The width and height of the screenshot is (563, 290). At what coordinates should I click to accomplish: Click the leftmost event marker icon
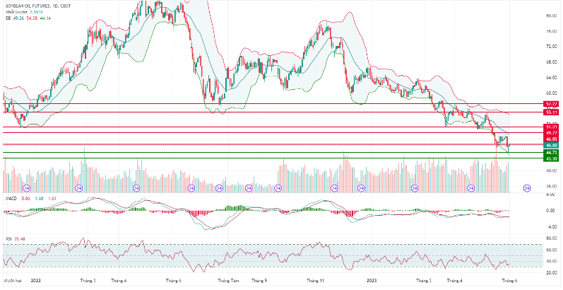[x=27, y=188]
